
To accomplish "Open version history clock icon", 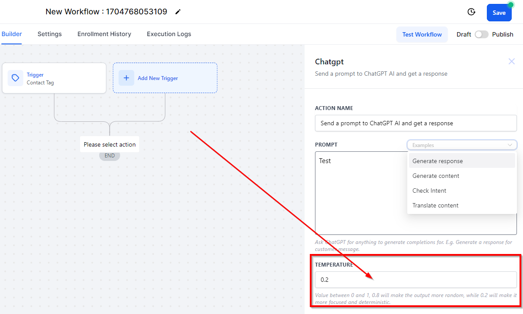I will 471,12.
